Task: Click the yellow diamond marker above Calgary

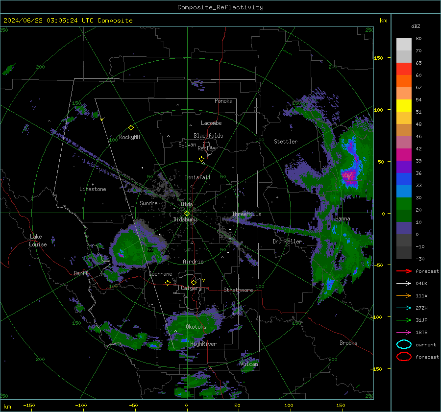Action: tap(194, 282)
